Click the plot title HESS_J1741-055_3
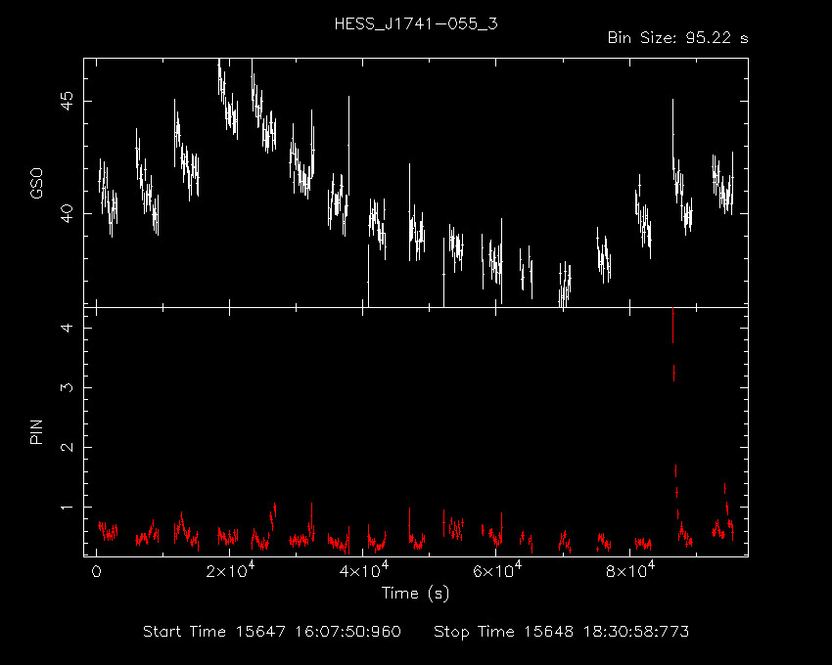832x665 pixels. pos(416,24)
